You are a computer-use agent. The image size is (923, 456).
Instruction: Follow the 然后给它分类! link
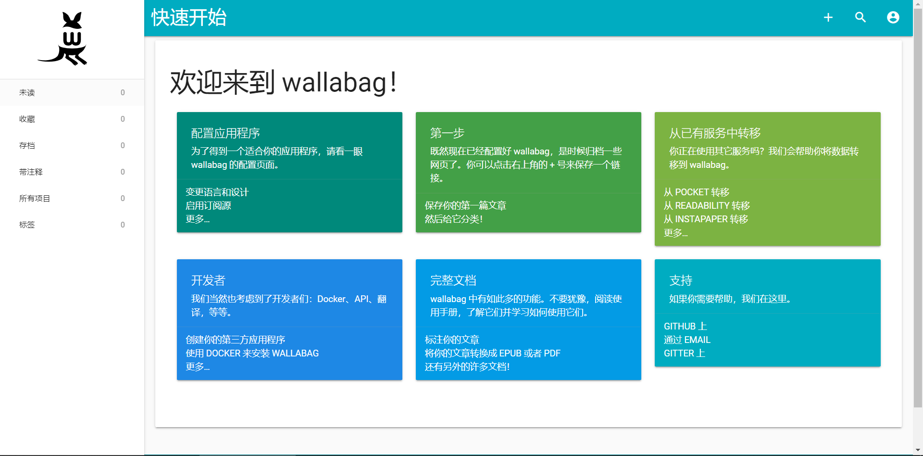point(453,219)
